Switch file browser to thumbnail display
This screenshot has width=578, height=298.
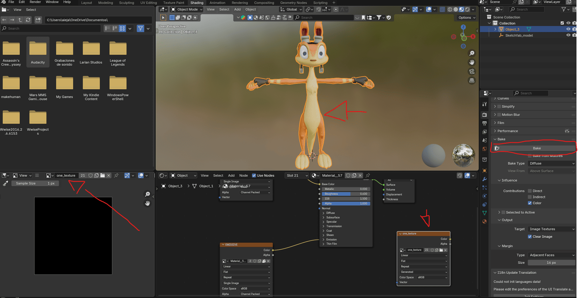coord(122,28)
